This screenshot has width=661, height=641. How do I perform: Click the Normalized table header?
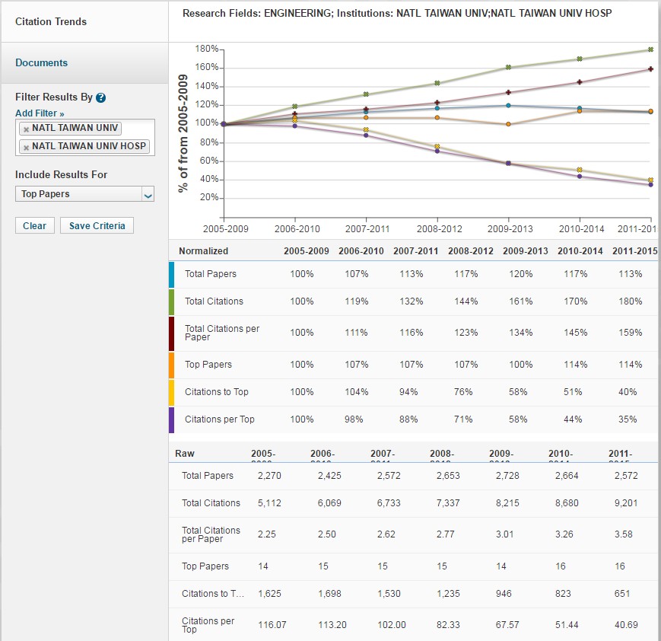pyautogui.click(x=203, y=251)
